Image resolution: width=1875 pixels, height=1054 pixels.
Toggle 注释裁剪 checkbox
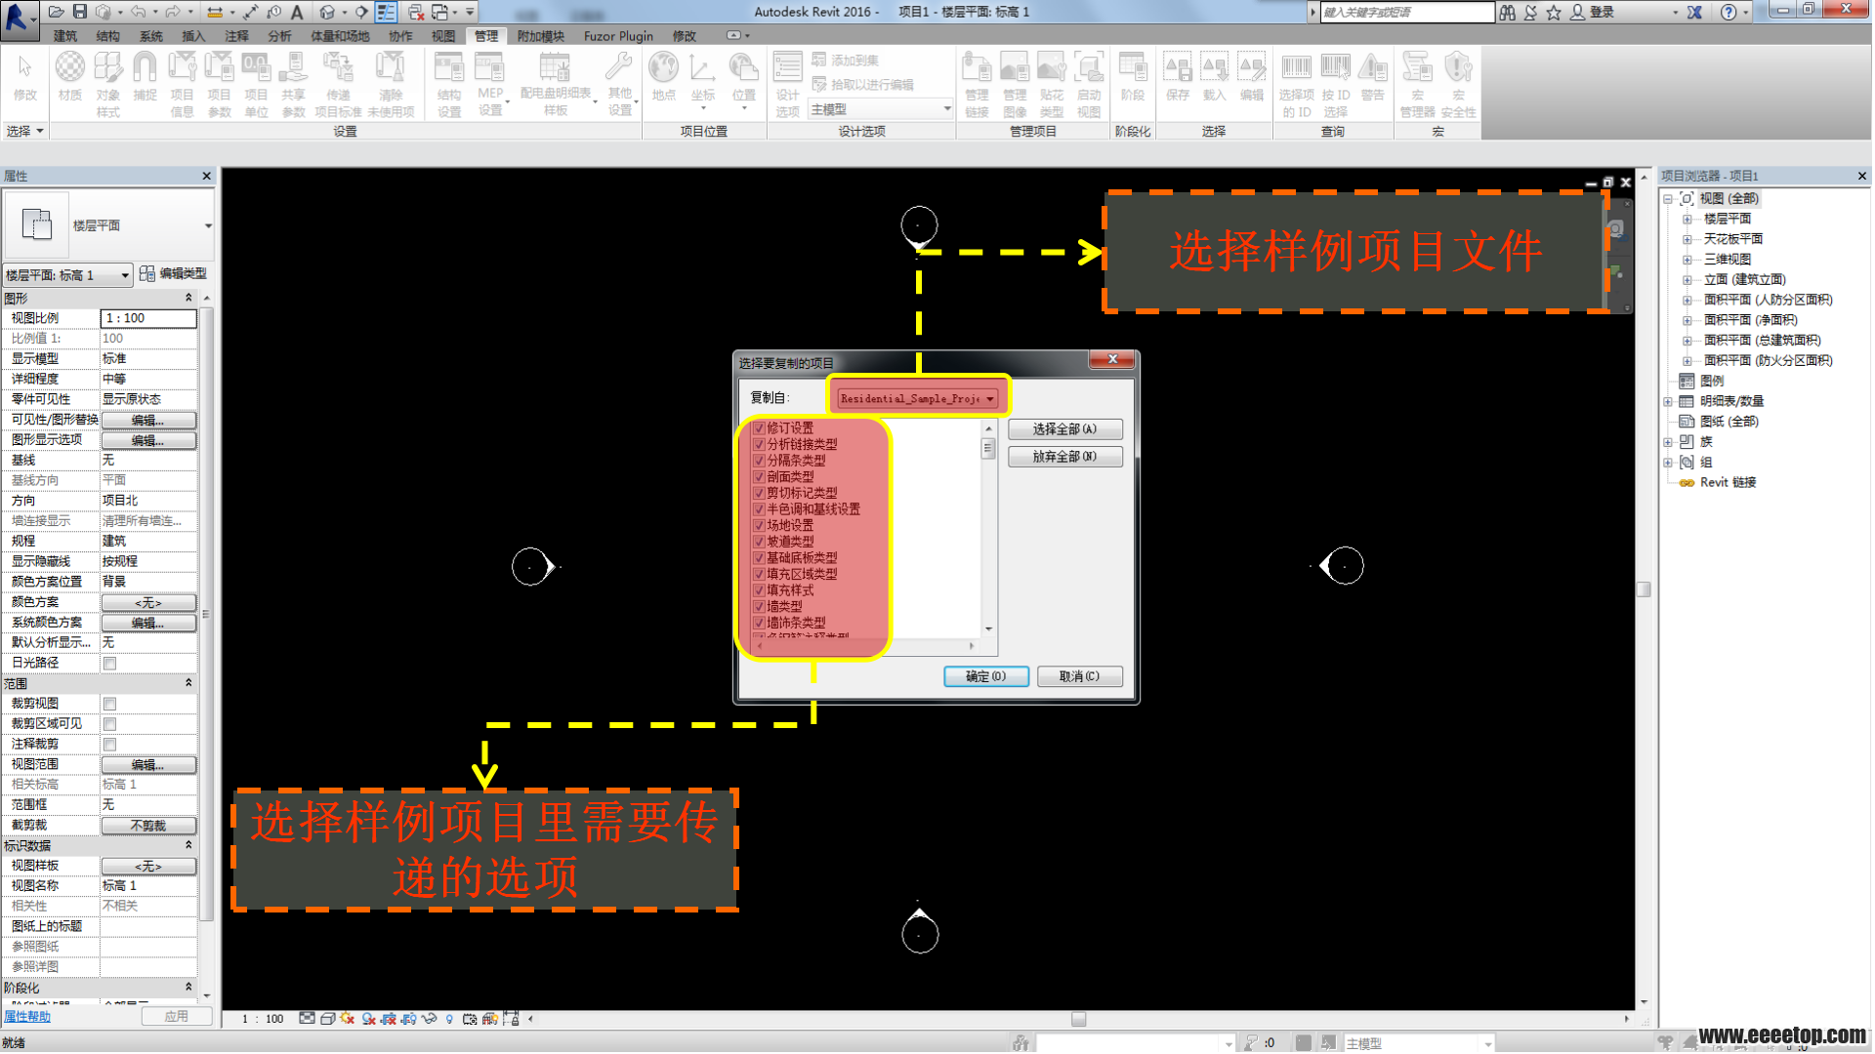point(110,745)
